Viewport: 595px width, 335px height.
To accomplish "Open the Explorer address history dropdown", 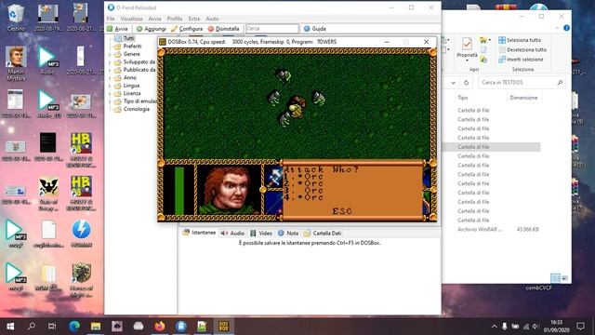I will click(x=453, y=83).
